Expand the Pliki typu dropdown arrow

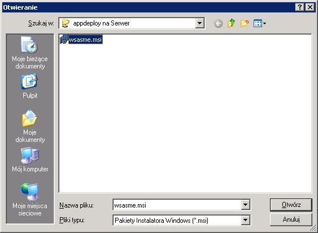click(x=245, y=220)
